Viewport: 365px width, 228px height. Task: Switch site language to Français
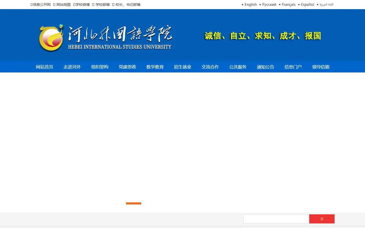289,5
